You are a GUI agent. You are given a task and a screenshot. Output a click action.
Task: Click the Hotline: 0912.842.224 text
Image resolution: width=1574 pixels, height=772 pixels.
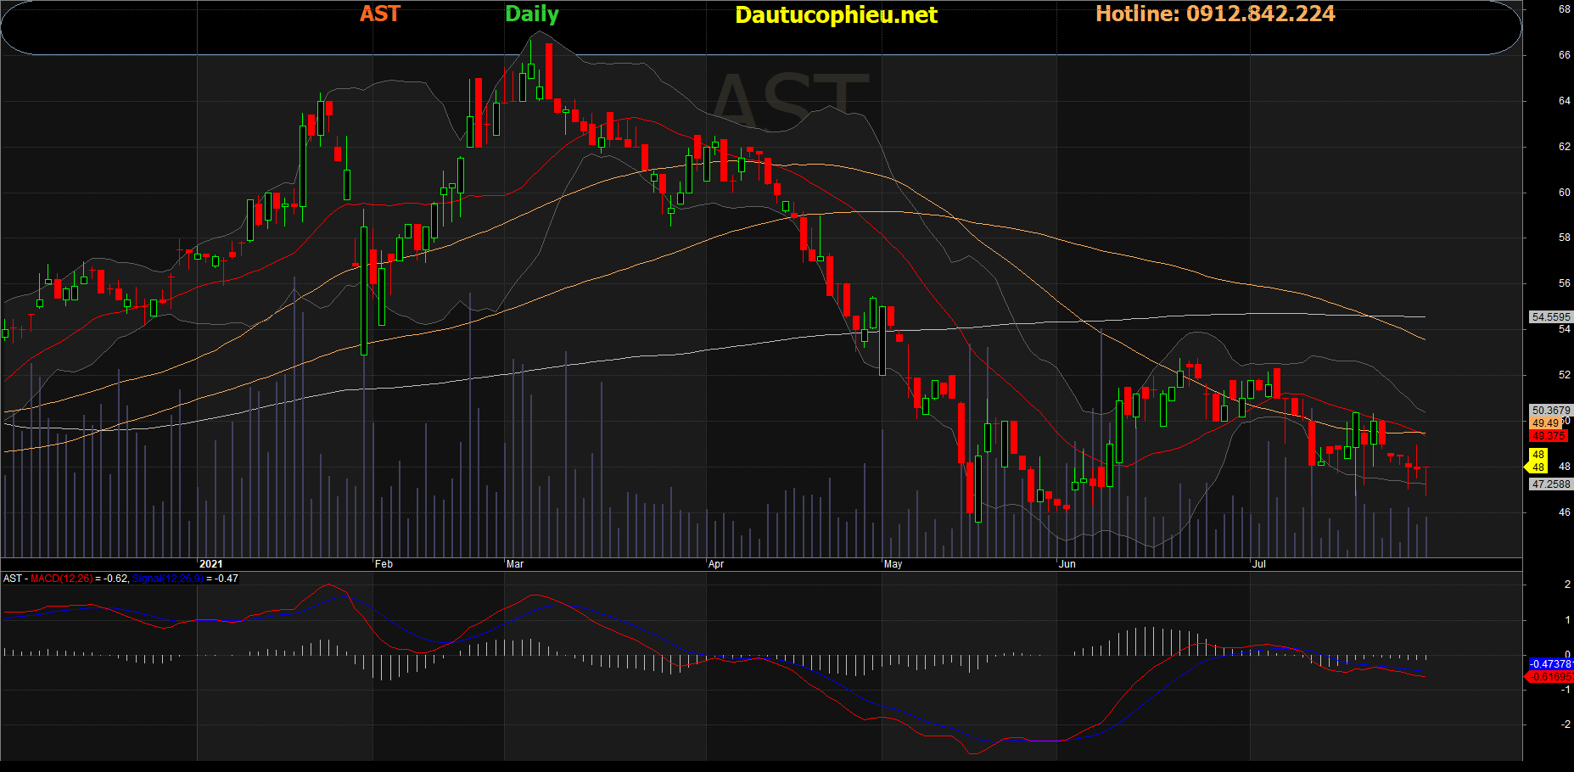[x=1215, y=14]
